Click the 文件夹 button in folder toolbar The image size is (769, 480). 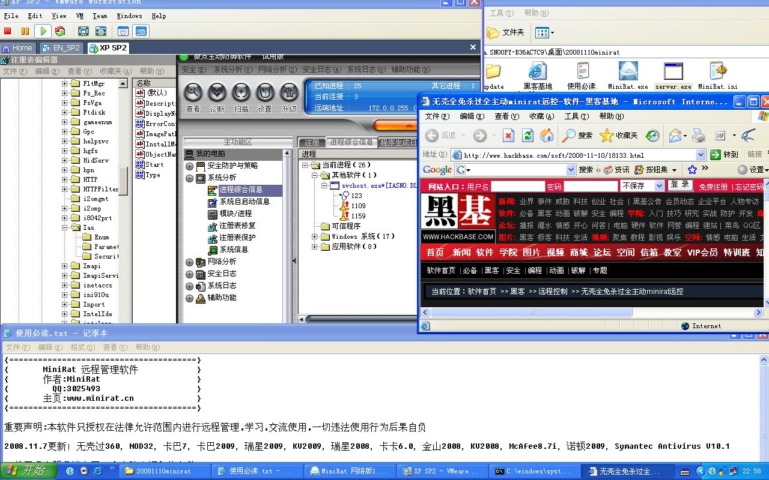[506, 32]
